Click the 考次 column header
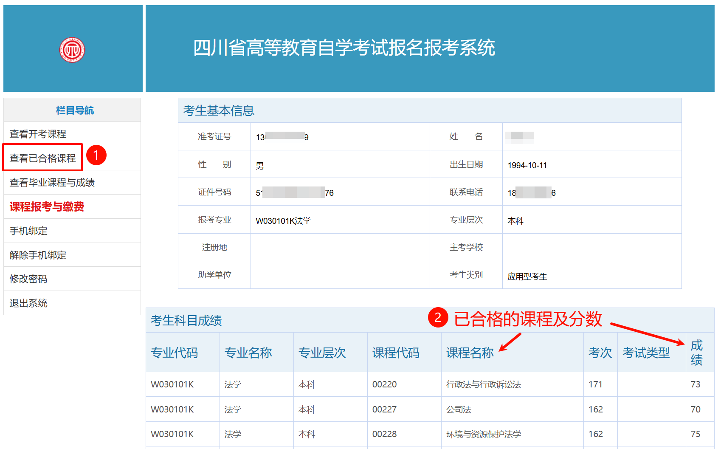This screenshot has height=449, width=718. point(600,353)
